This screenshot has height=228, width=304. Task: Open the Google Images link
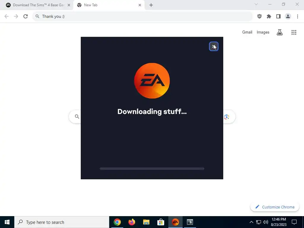coord(263,32)
